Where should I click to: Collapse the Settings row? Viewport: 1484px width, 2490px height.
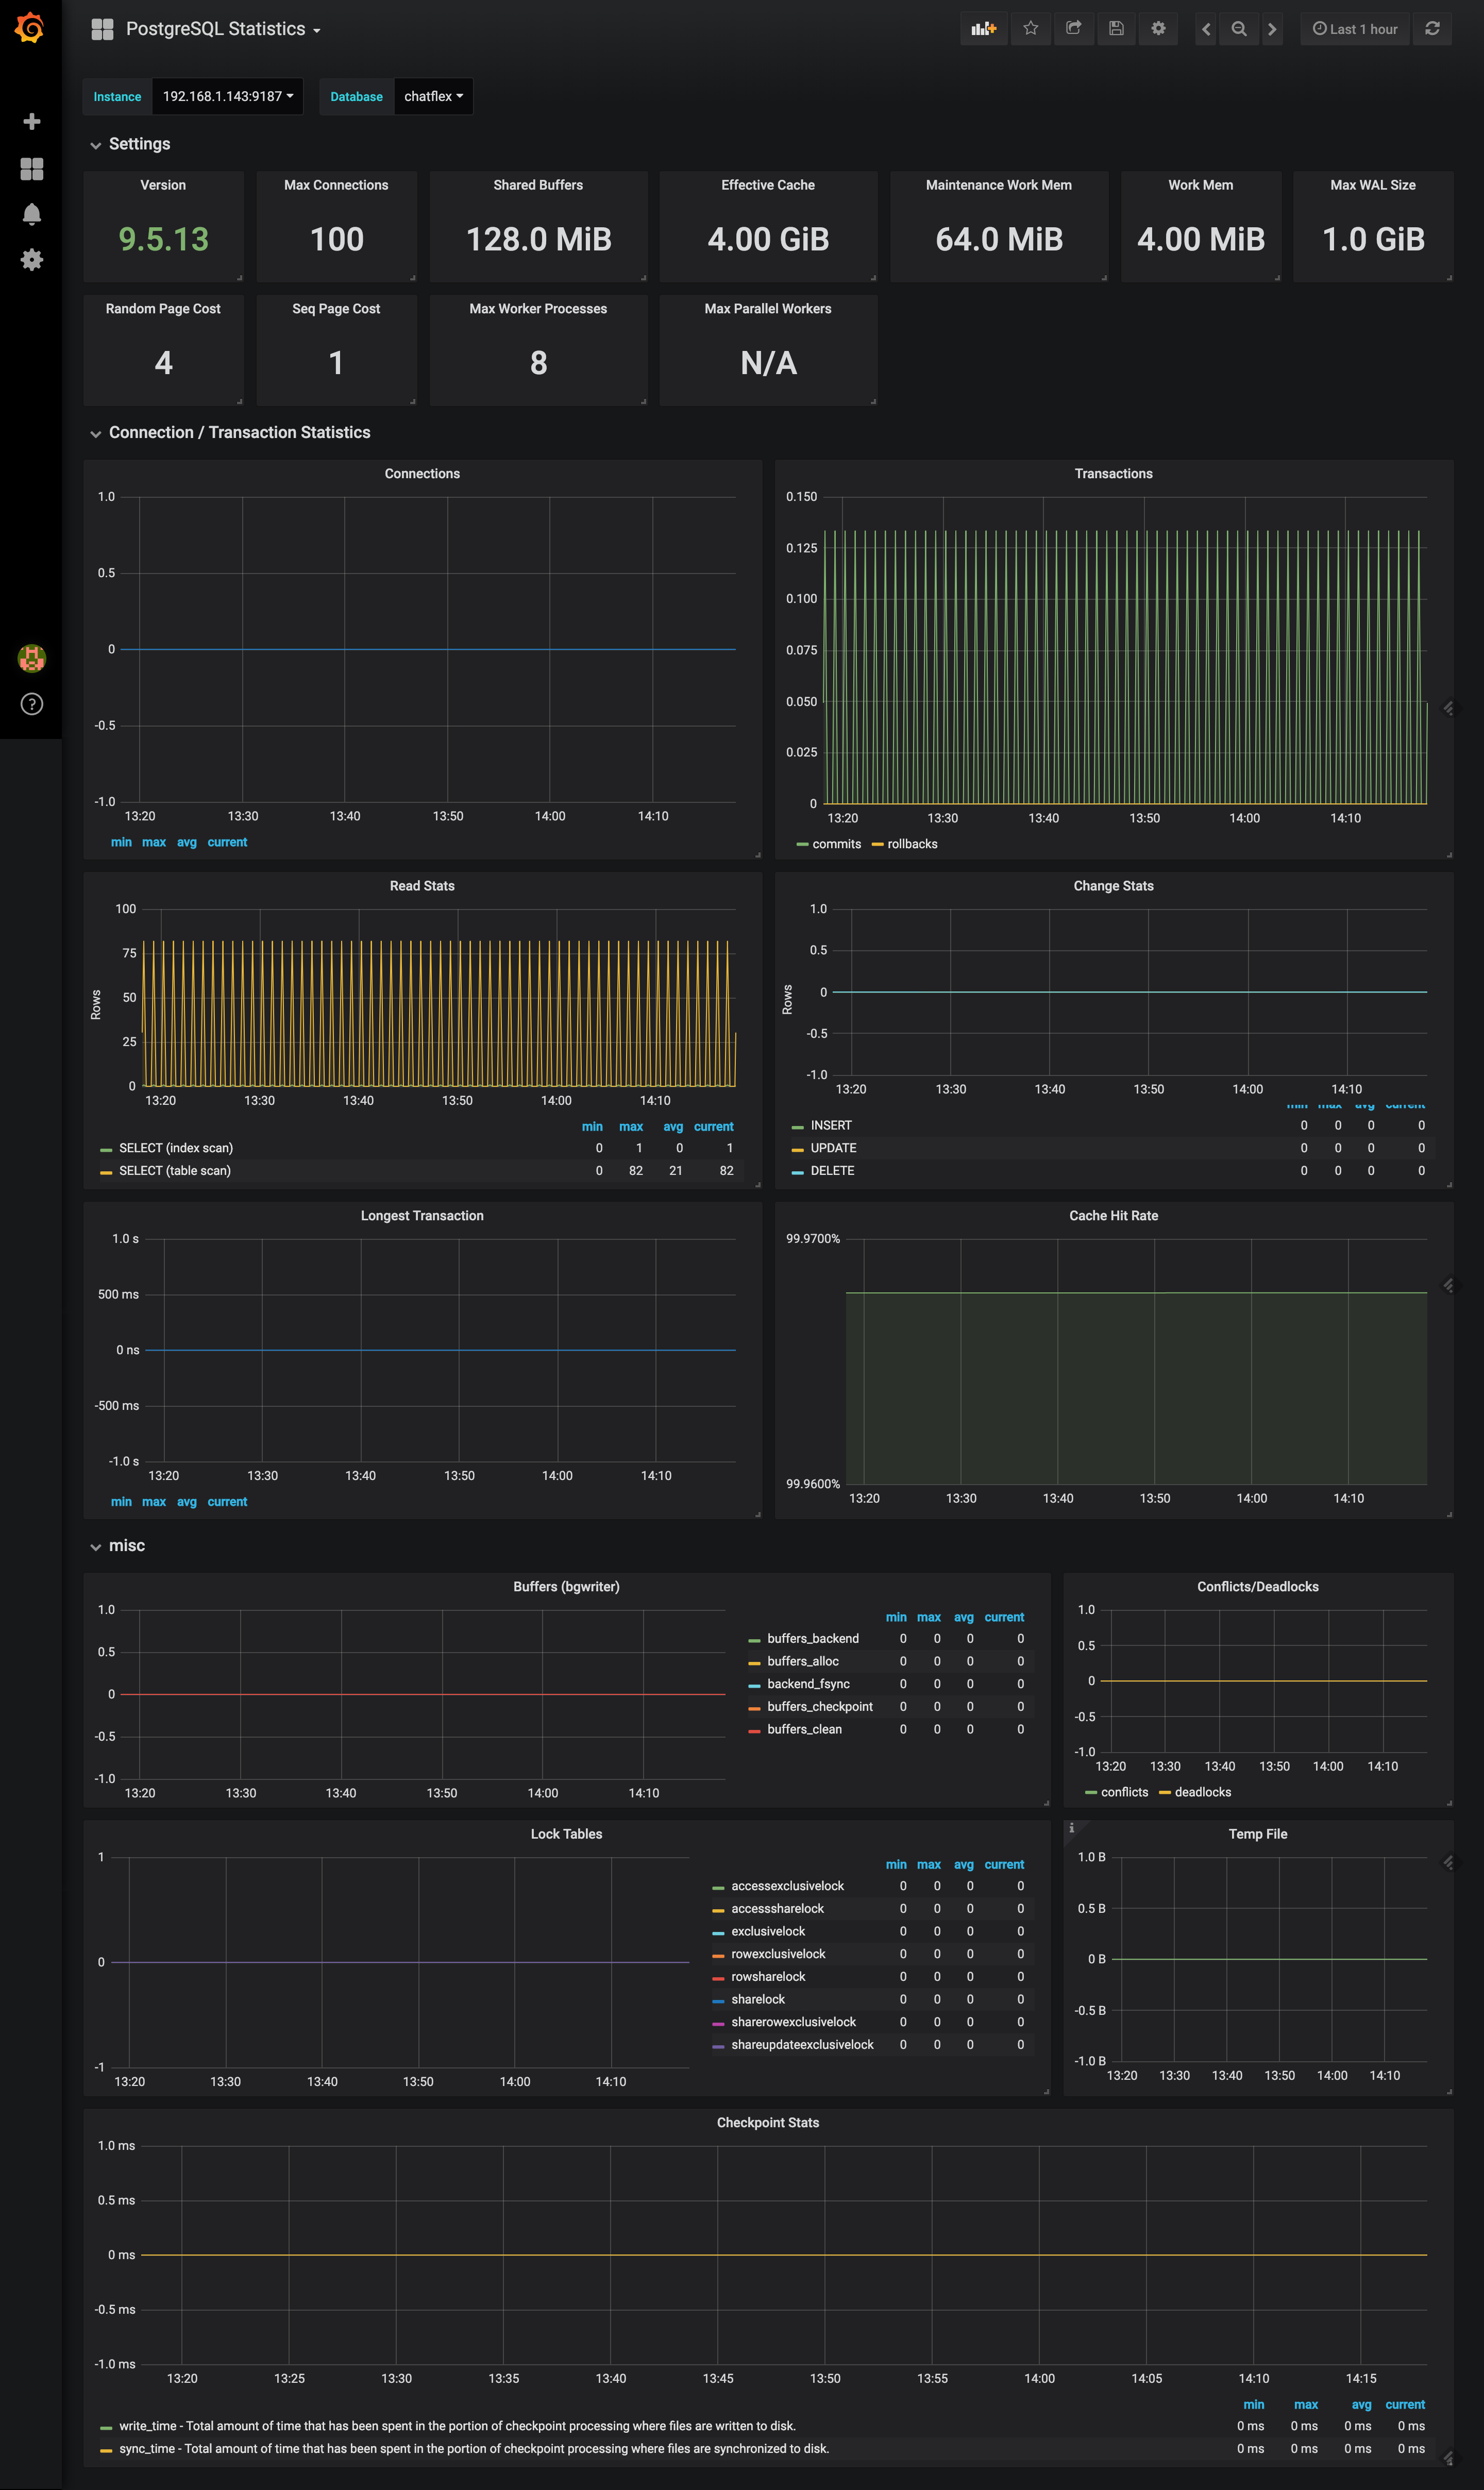pos(139,144)
